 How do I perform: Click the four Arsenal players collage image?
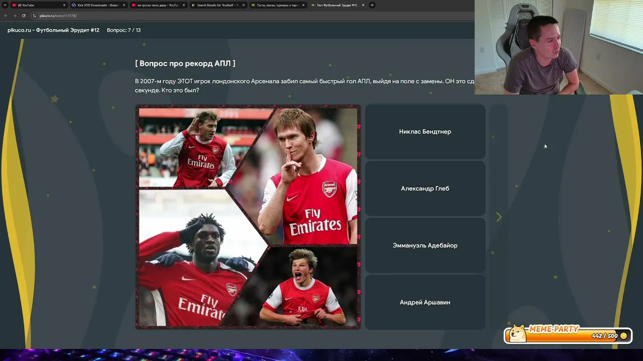tap(248, 217)
